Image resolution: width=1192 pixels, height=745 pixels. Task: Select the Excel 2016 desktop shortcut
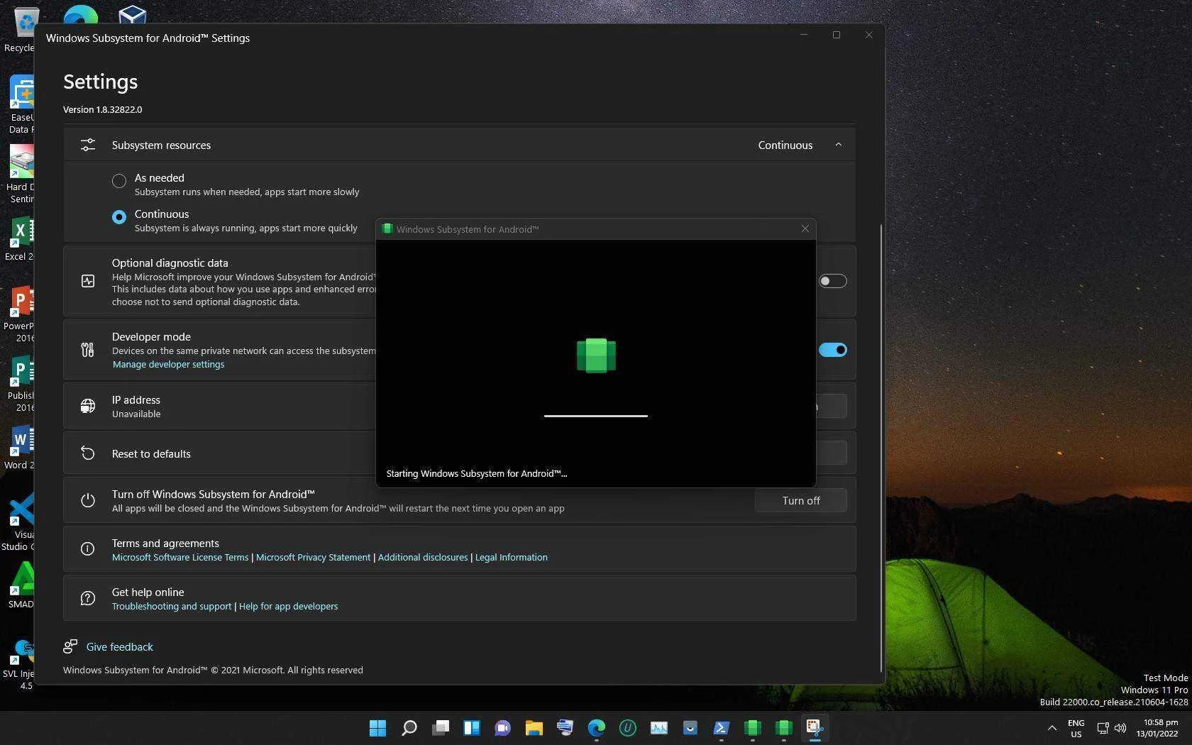point(20,238)
